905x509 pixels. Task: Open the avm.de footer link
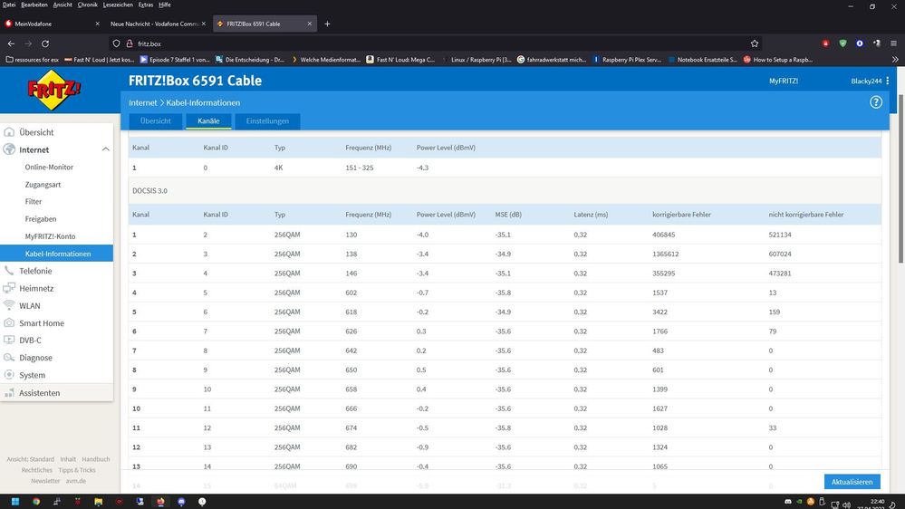(75, 481)
